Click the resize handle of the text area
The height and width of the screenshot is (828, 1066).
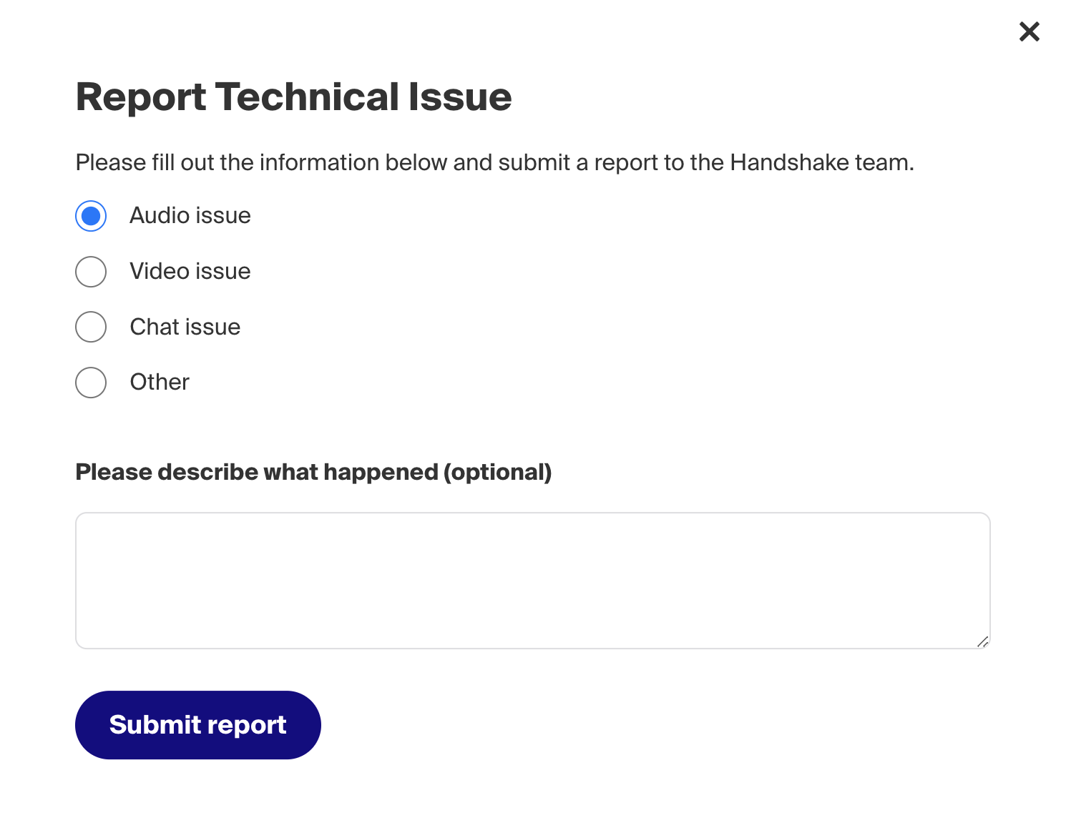(x=984, y=641)
